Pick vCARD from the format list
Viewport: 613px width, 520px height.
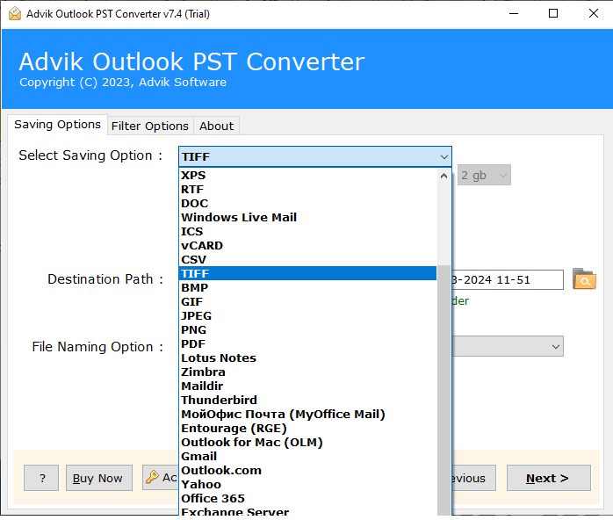307,246
